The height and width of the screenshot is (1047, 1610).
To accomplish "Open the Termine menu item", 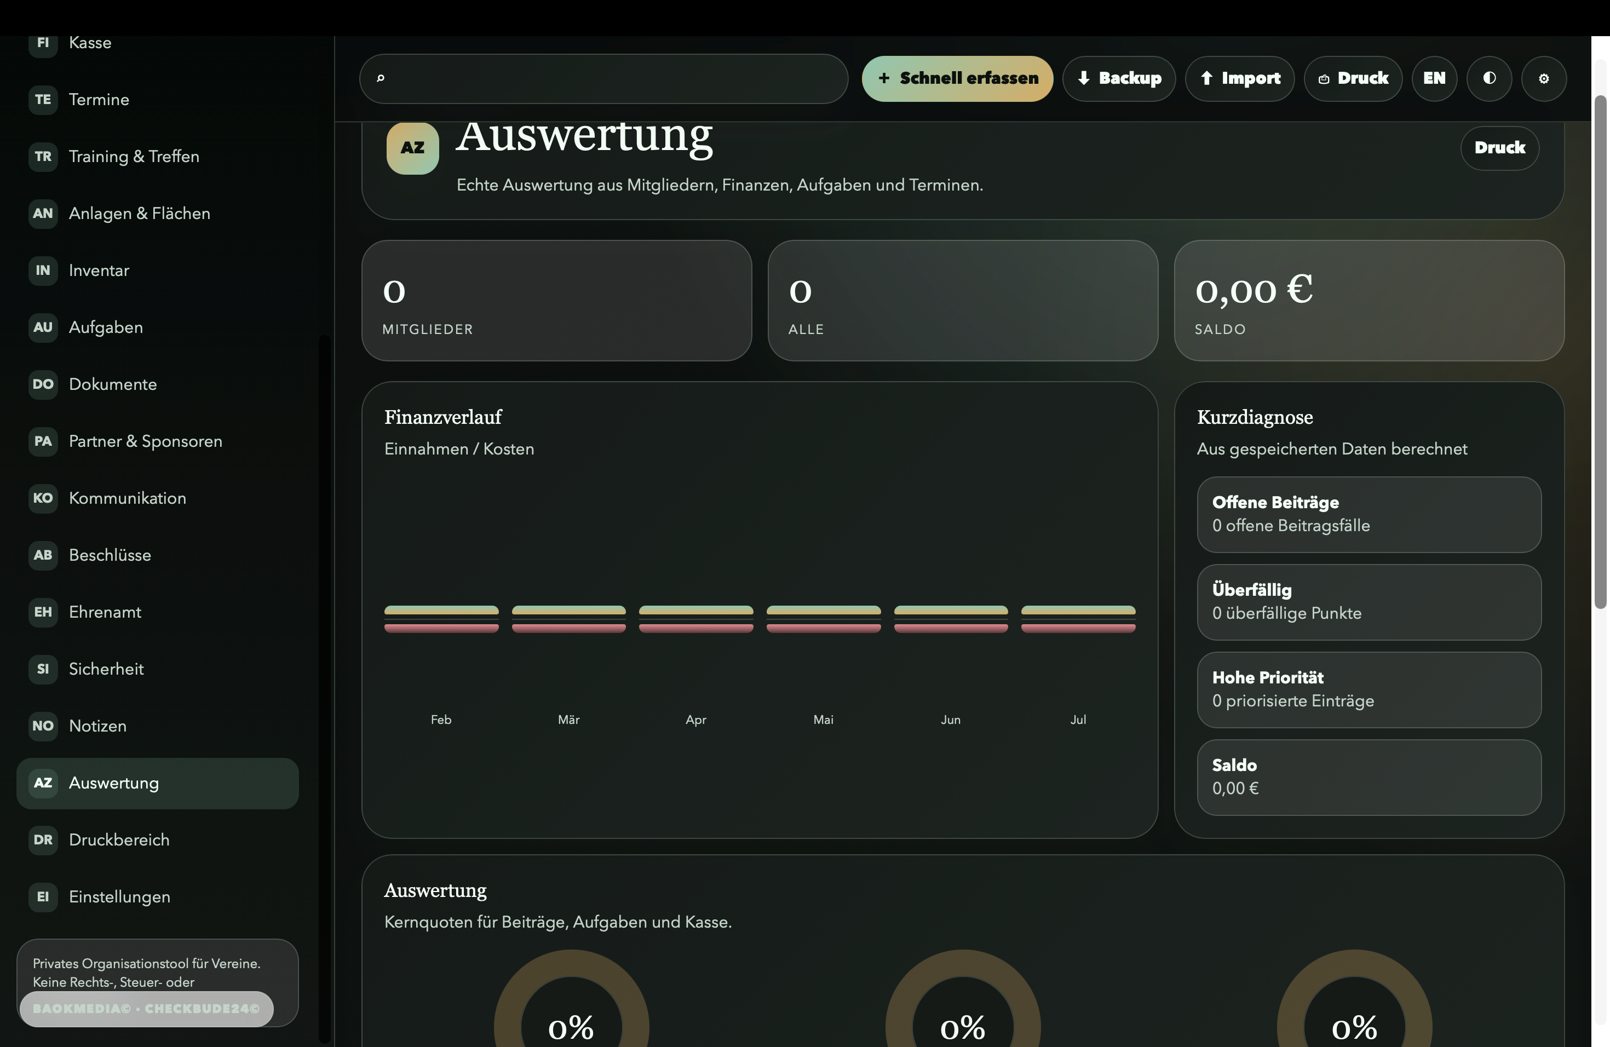I will pyautogui.click(x=158, y=100).
